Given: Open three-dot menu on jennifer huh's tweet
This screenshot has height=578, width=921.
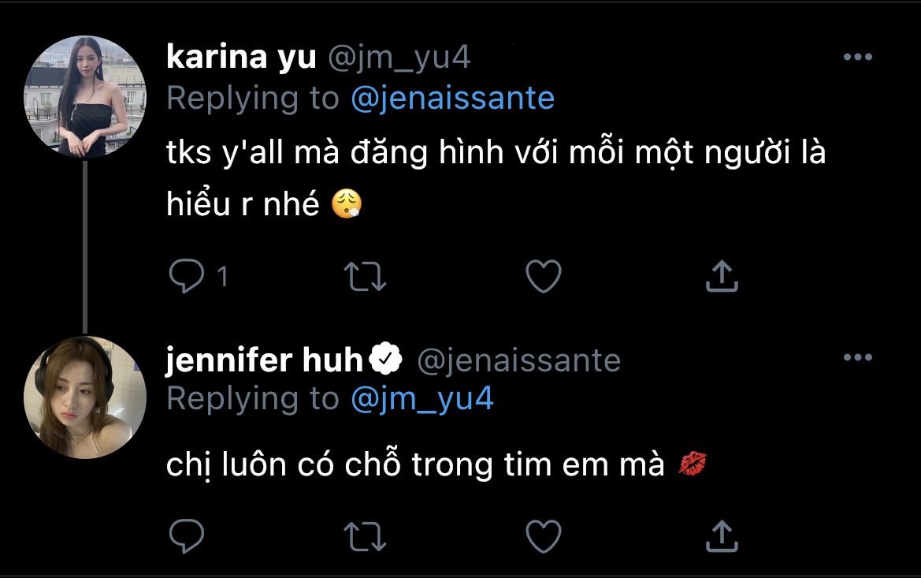Looking at the screenshot, I should coord(857,357).
